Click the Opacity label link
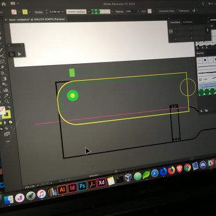 pos(120,12)
